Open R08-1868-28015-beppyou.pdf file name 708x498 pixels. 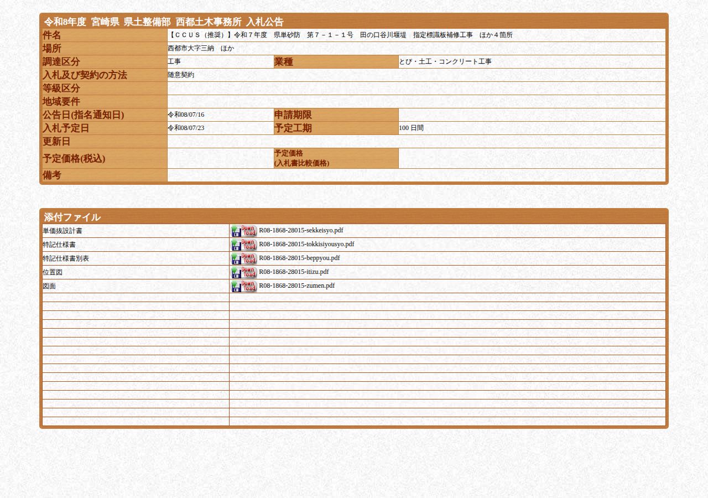coord(299,258)
